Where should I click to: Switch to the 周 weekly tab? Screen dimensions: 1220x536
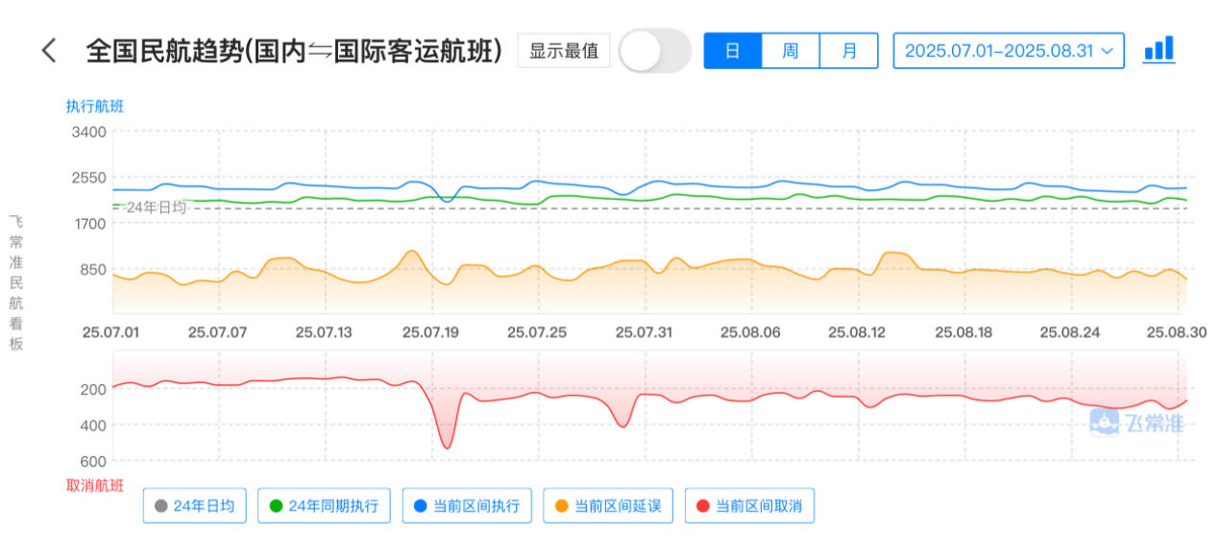[791, 51]
